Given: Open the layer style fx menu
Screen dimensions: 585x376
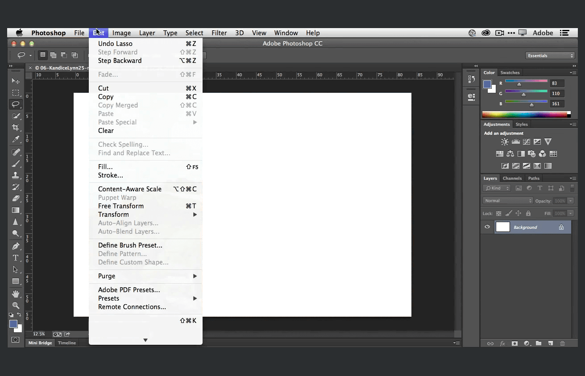Looking at the screenshot, I should pos(502,343).
